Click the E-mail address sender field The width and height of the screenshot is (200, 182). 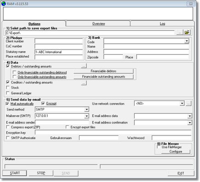[x=62, y=122]
